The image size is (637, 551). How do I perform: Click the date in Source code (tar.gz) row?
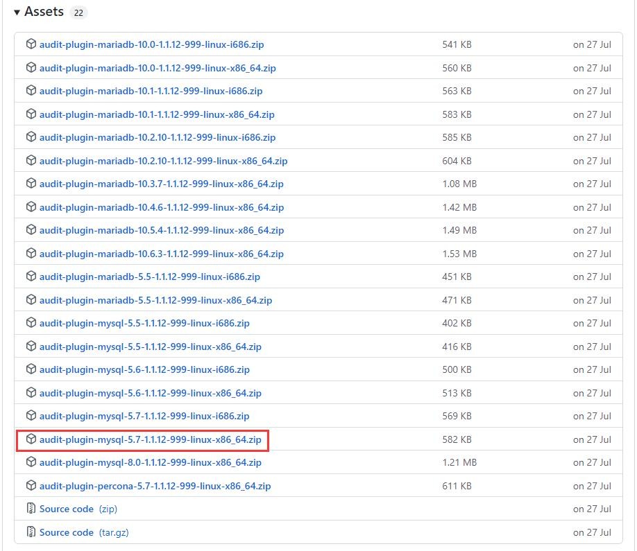click(592, 533)
